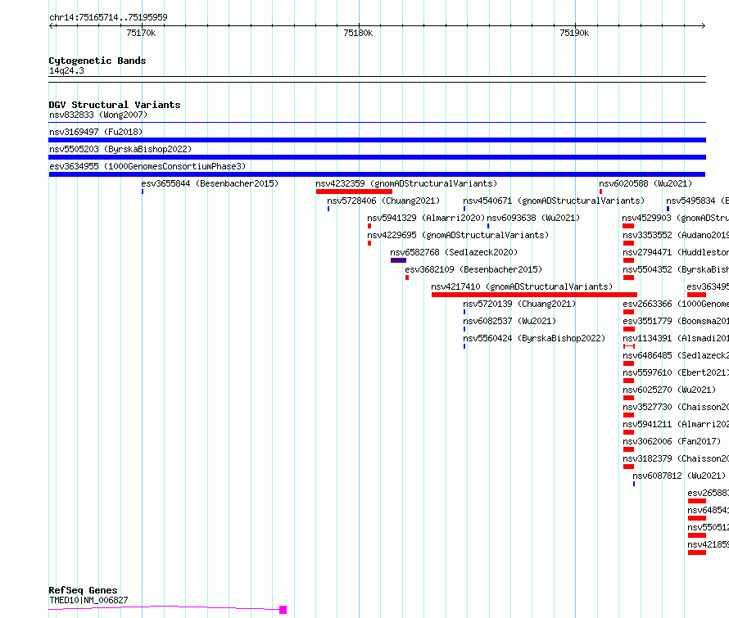
Task: Open nsv5941211 Almarri variant label
Action: pos(676,424)
